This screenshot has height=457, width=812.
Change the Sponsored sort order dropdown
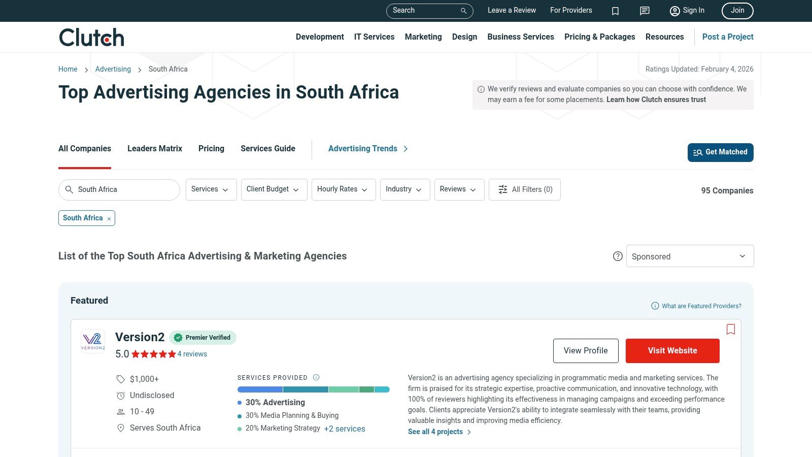pos(690,256)
